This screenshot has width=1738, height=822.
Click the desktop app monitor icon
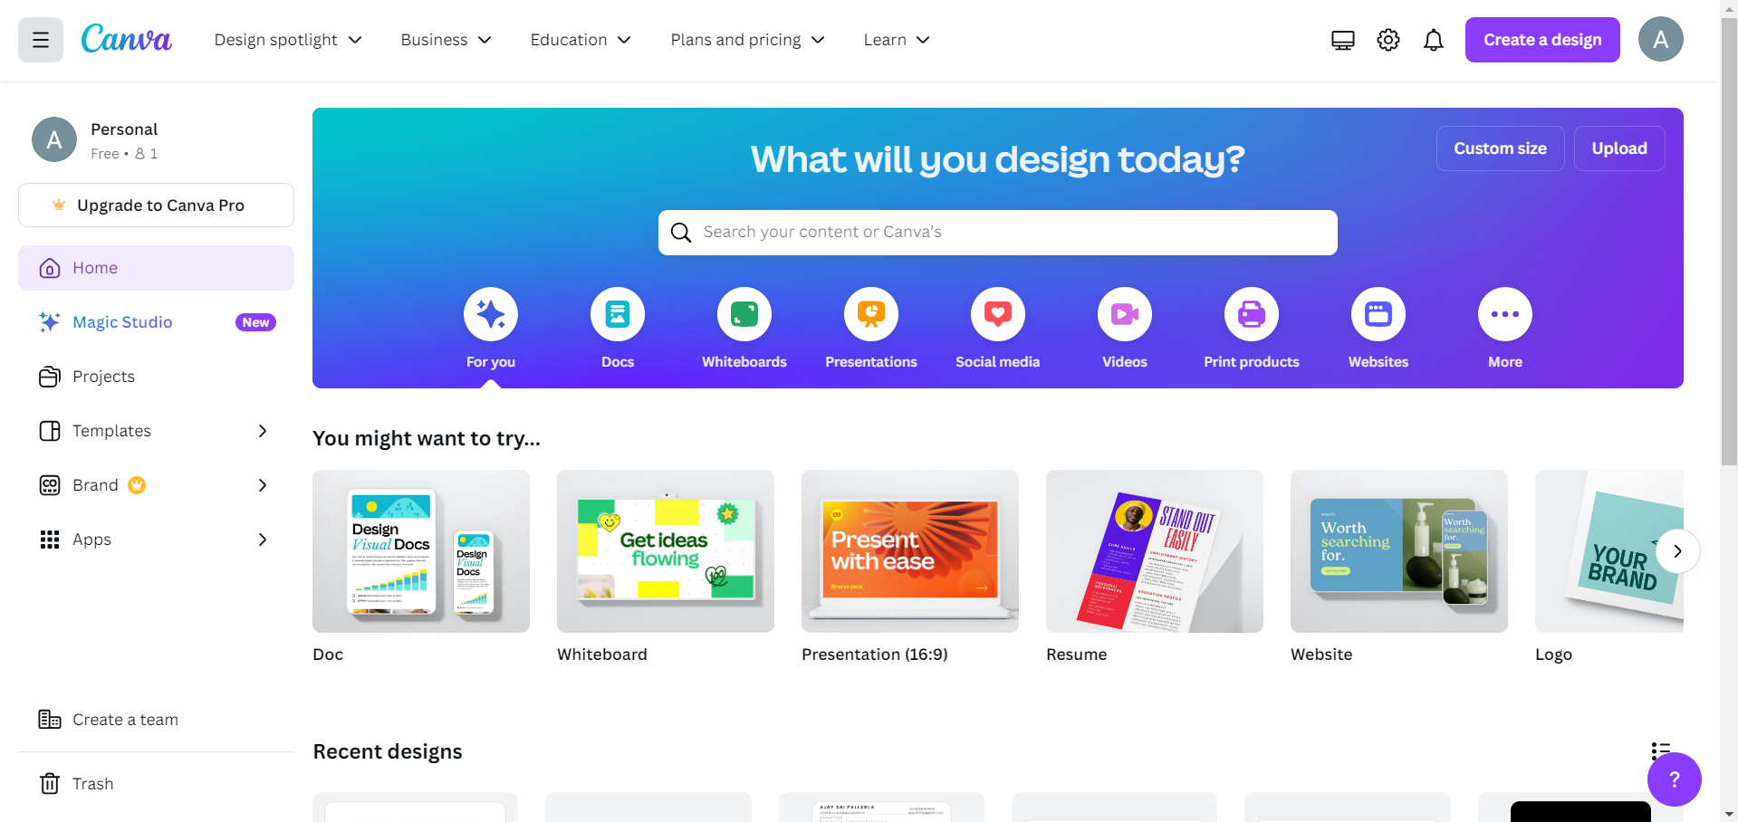click(x=1342, y=40)
